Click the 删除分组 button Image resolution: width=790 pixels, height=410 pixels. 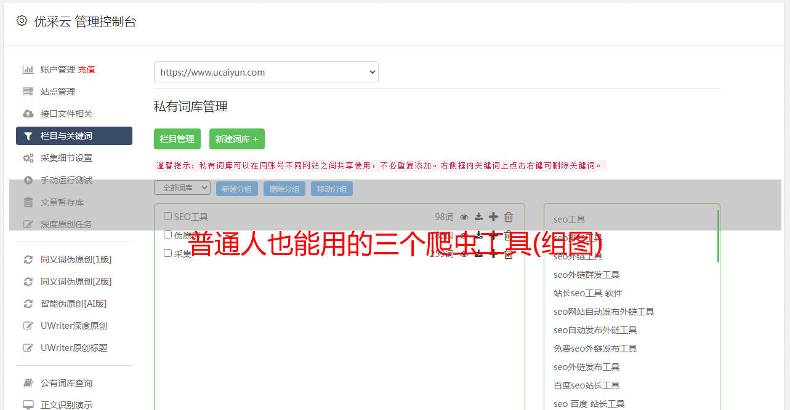pyautogui.click(x=284, y=189)
